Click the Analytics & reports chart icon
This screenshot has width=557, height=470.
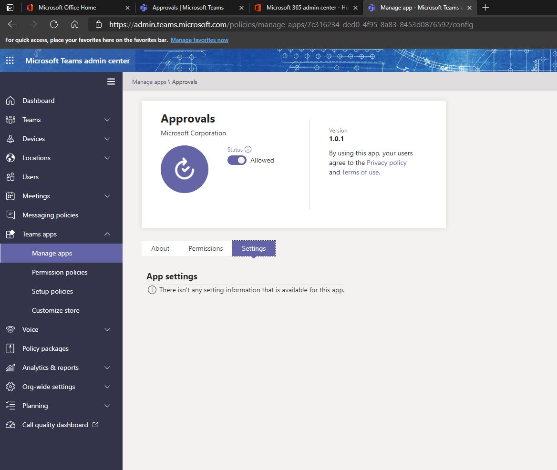[x=10, y=368]
